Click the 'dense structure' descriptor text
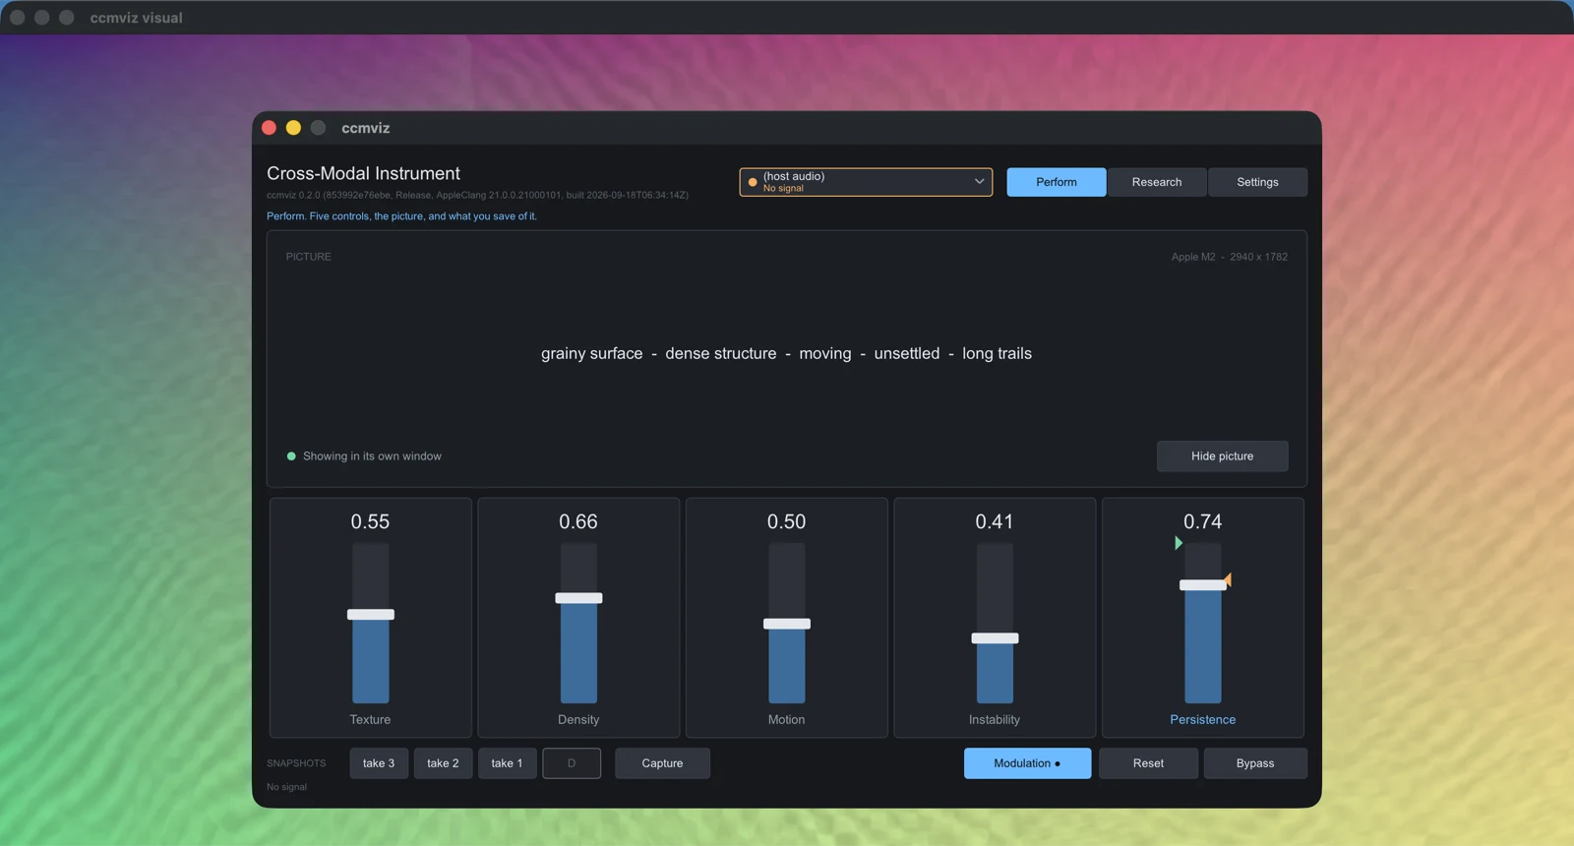The height and width of the screenshot is (846, 1574). pyautogui.click(x=721, y=353)
